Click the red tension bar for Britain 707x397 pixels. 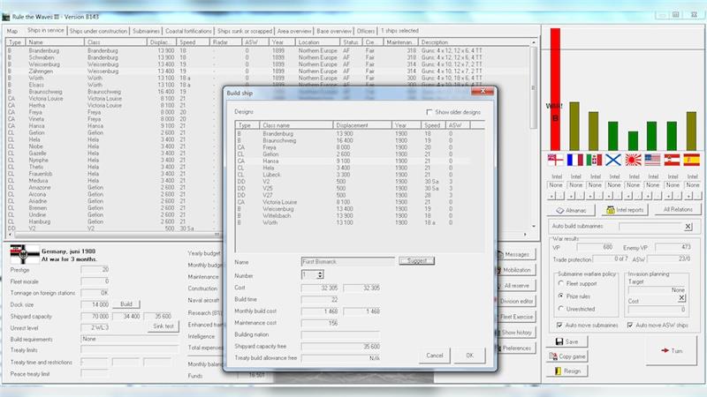[555, 89]
